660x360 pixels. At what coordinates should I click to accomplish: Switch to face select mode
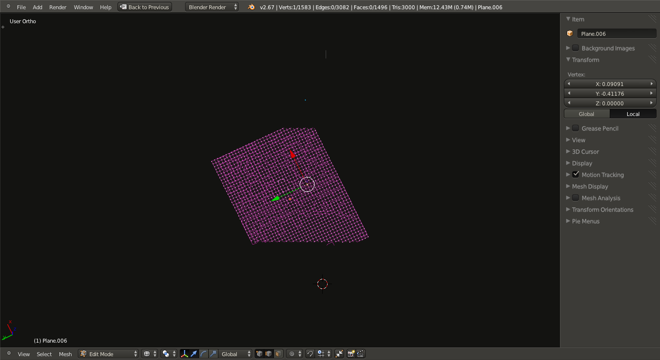[x=278, y=354]
